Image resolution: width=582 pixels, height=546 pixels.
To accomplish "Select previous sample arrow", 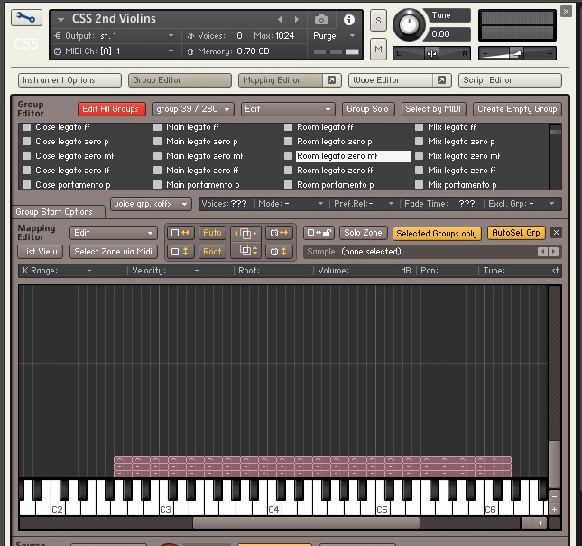I will pos(542,252).
